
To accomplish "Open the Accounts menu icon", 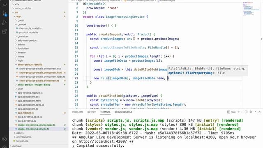I will click(x=5, y=139).
